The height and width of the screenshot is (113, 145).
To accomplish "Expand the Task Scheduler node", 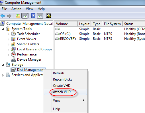I will pos(8,34).
